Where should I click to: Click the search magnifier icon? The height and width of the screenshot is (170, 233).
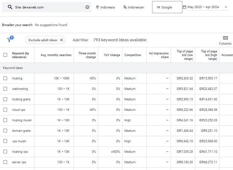pyautogui.click(x=10, y=7)
